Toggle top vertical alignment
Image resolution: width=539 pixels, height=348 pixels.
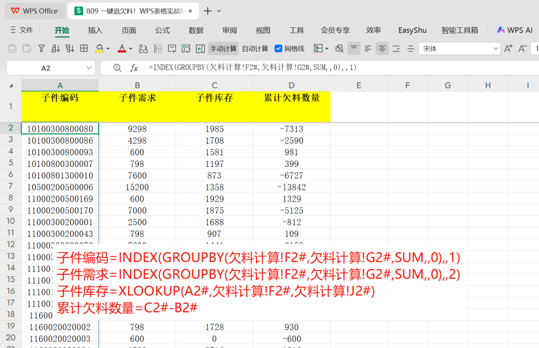pyautogui.click(x=354, y=48)
